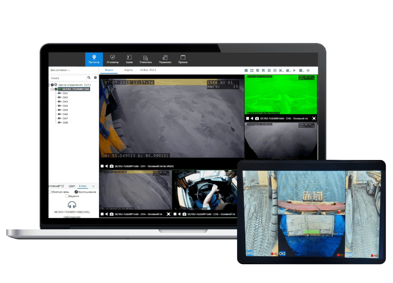Click the Поиск search input field

[x=68, y=78]
